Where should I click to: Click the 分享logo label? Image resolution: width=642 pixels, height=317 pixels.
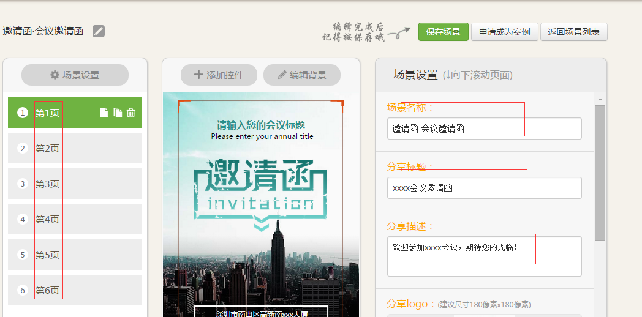pyautogui.click(x=410, y=304)
